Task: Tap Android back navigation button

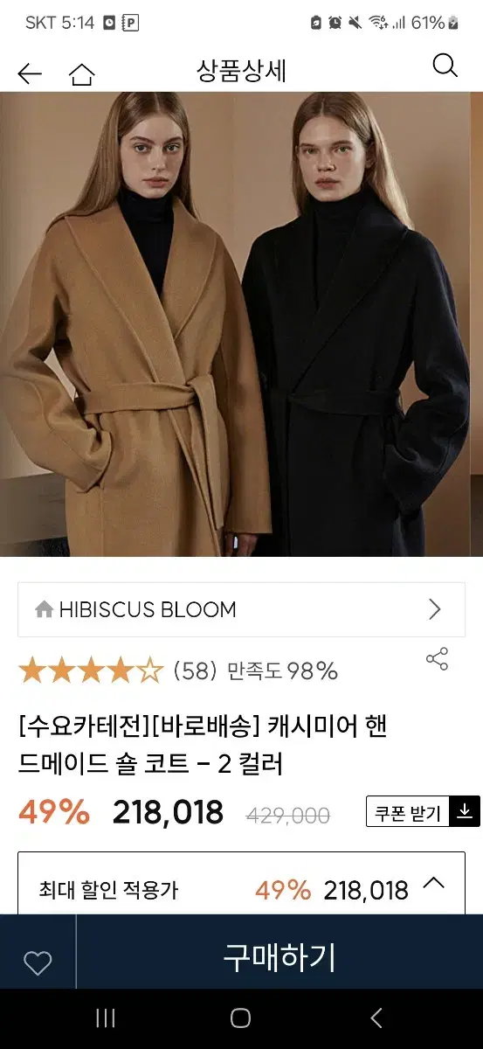Action: tap(376, 1018)
